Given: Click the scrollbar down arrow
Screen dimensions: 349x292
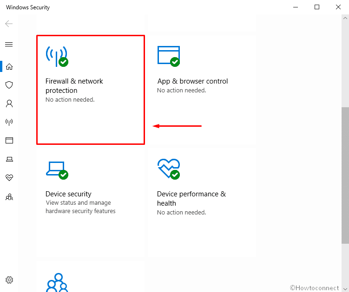Looking at the screenshot, I should [x=345, y=288].
